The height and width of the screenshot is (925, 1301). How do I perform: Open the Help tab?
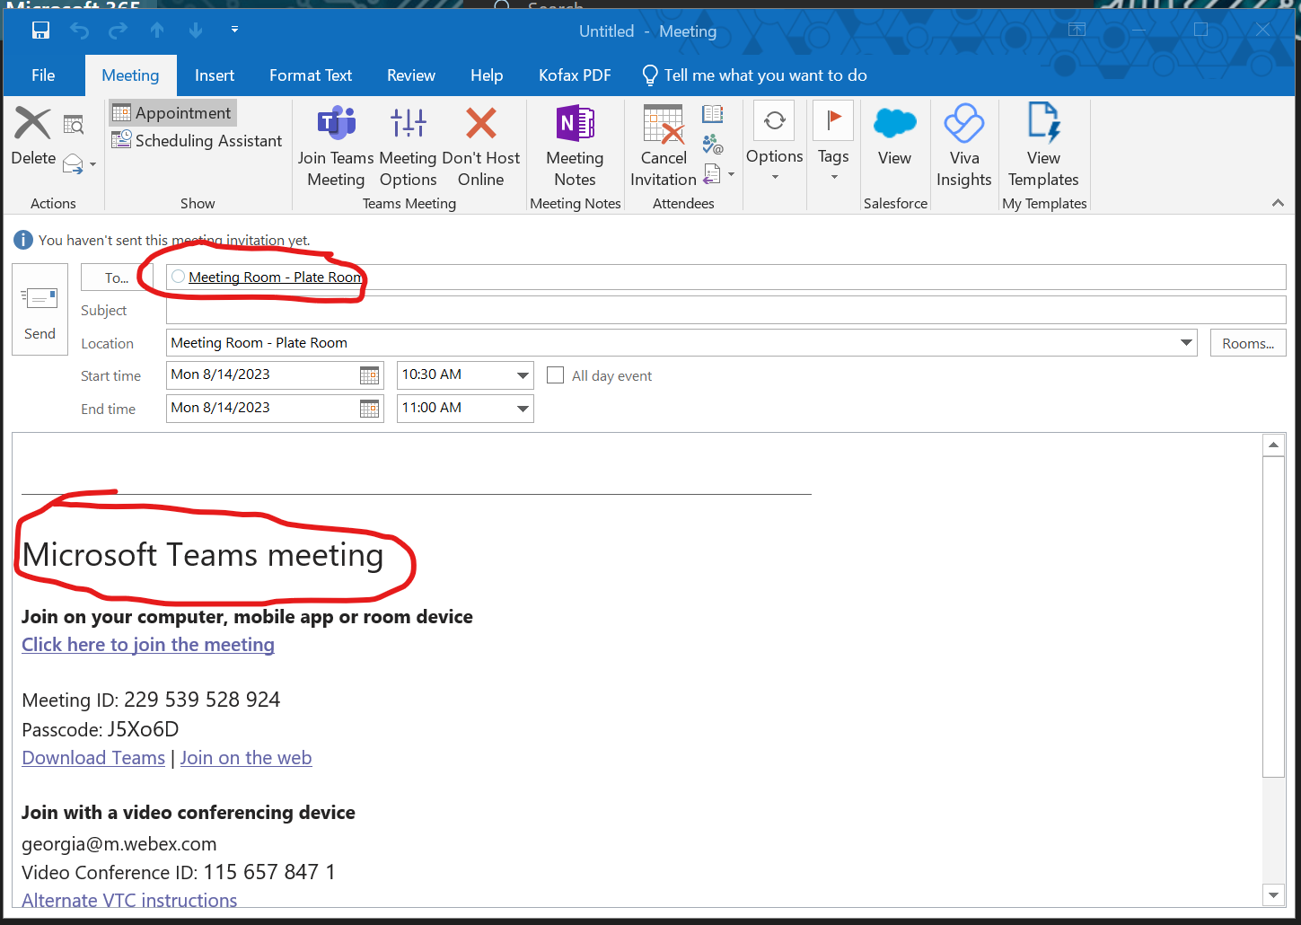point(487,75)
